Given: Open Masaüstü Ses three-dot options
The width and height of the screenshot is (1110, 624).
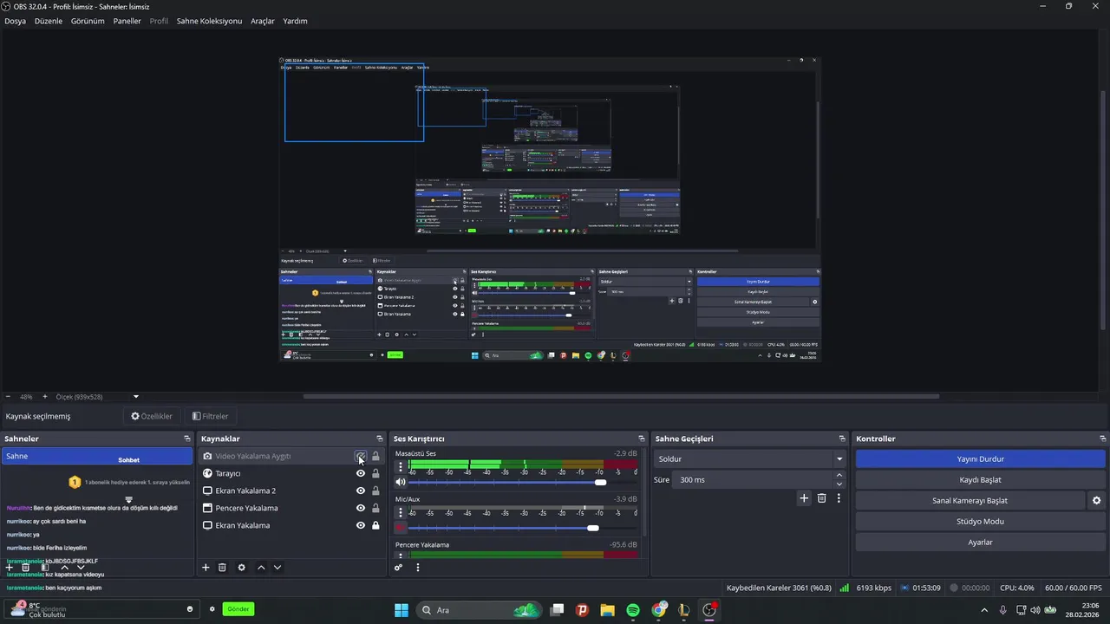Looking at the screenshot, I should point(401,466).
